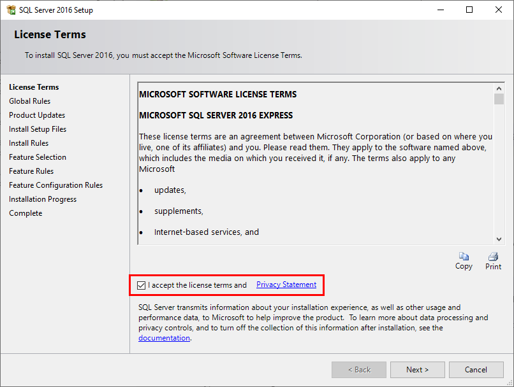Select the License Terms step

(x=34, y=87)
